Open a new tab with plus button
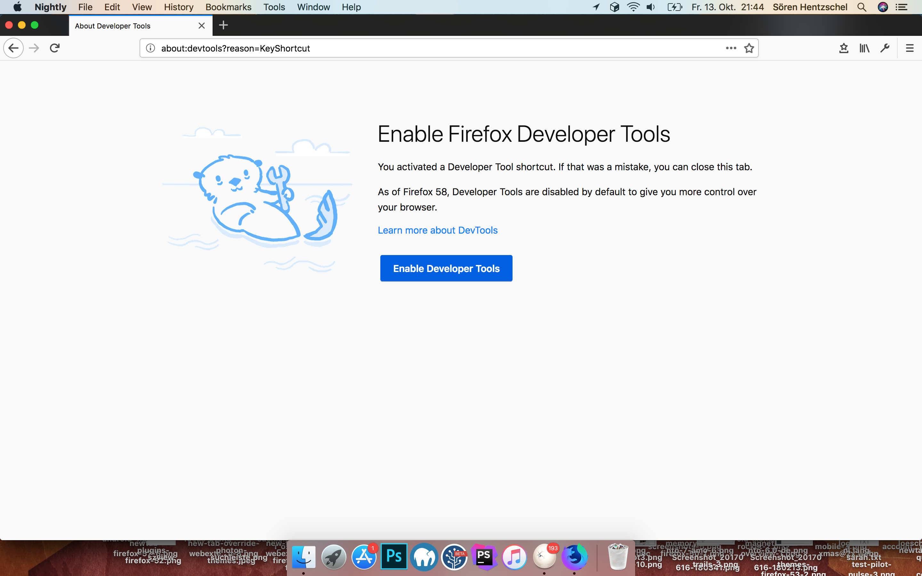 pyautogui.click(x=224, y=25)
